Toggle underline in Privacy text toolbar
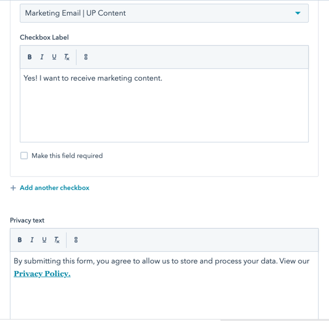This screenshot has height=321, width=329. 44,240
